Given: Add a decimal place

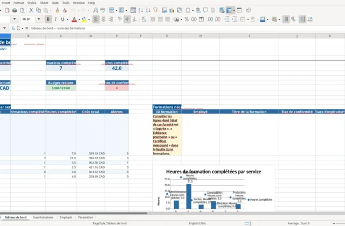Looking at the screenshot, I should click(210, 19).
